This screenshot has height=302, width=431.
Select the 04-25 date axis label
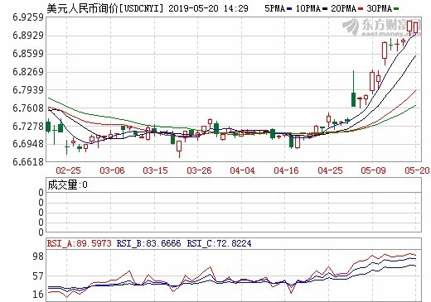click(330, 170)
